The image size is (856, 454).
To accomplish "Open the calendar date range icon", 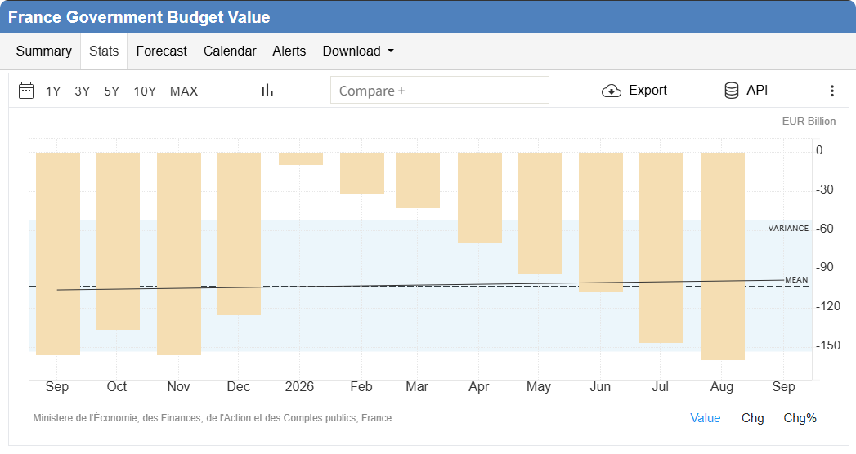I will click(26, 91).
